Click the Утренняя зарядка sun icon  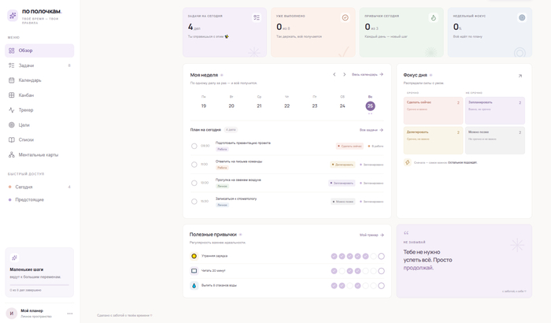tap(194, 256)
